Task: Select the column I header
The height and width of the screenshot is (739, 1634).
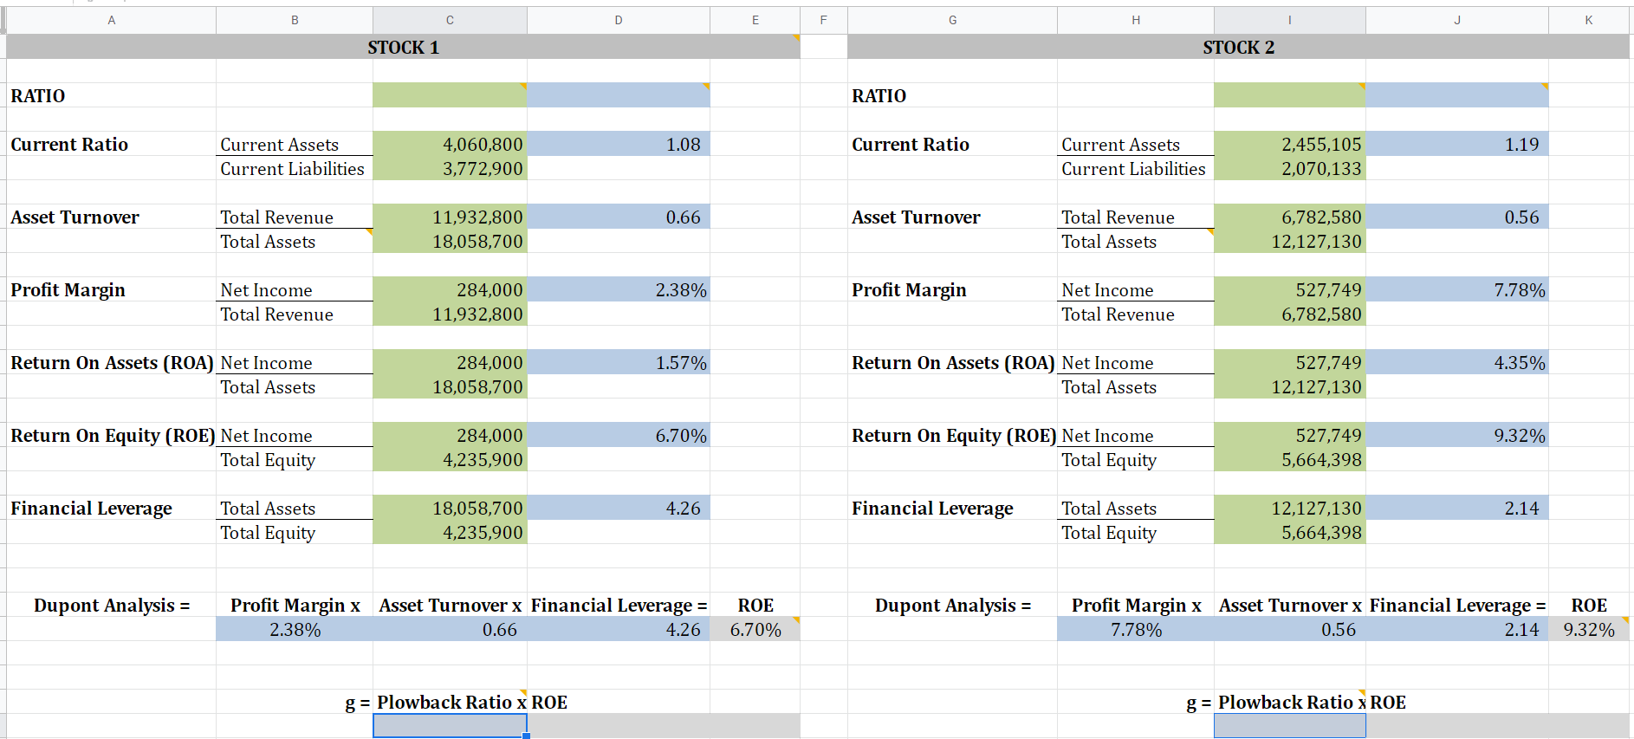Action: [1290, 20]
